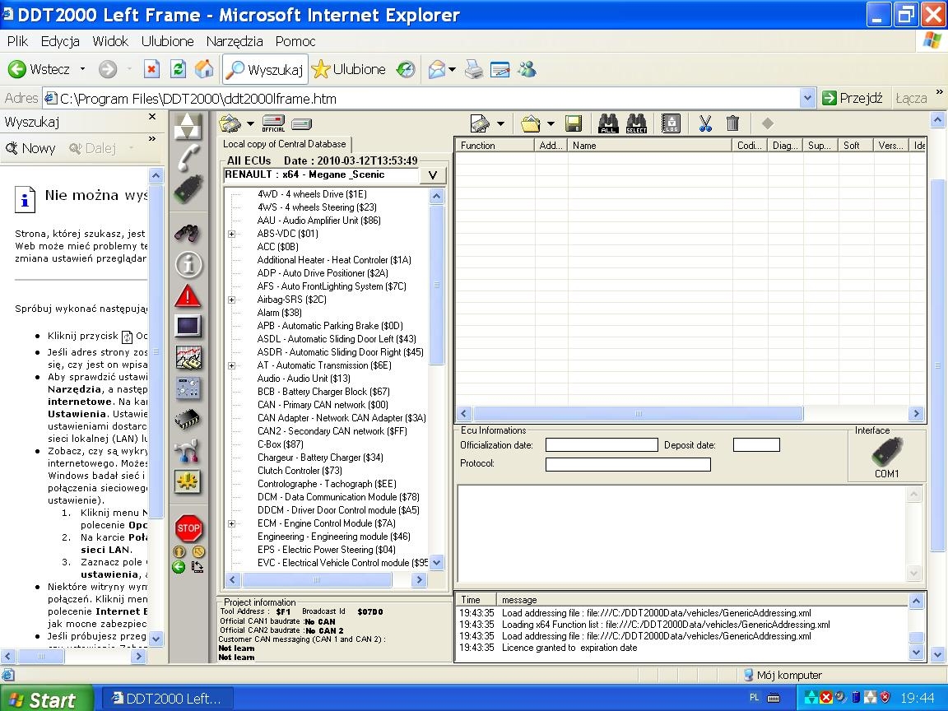Click the Protocol input field
The height and width of the screenshot is (711, 948).
pos(628,464)
